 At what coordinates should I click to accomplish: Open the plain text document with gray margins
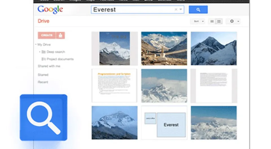pyautogui.click(x=214, y=86)
